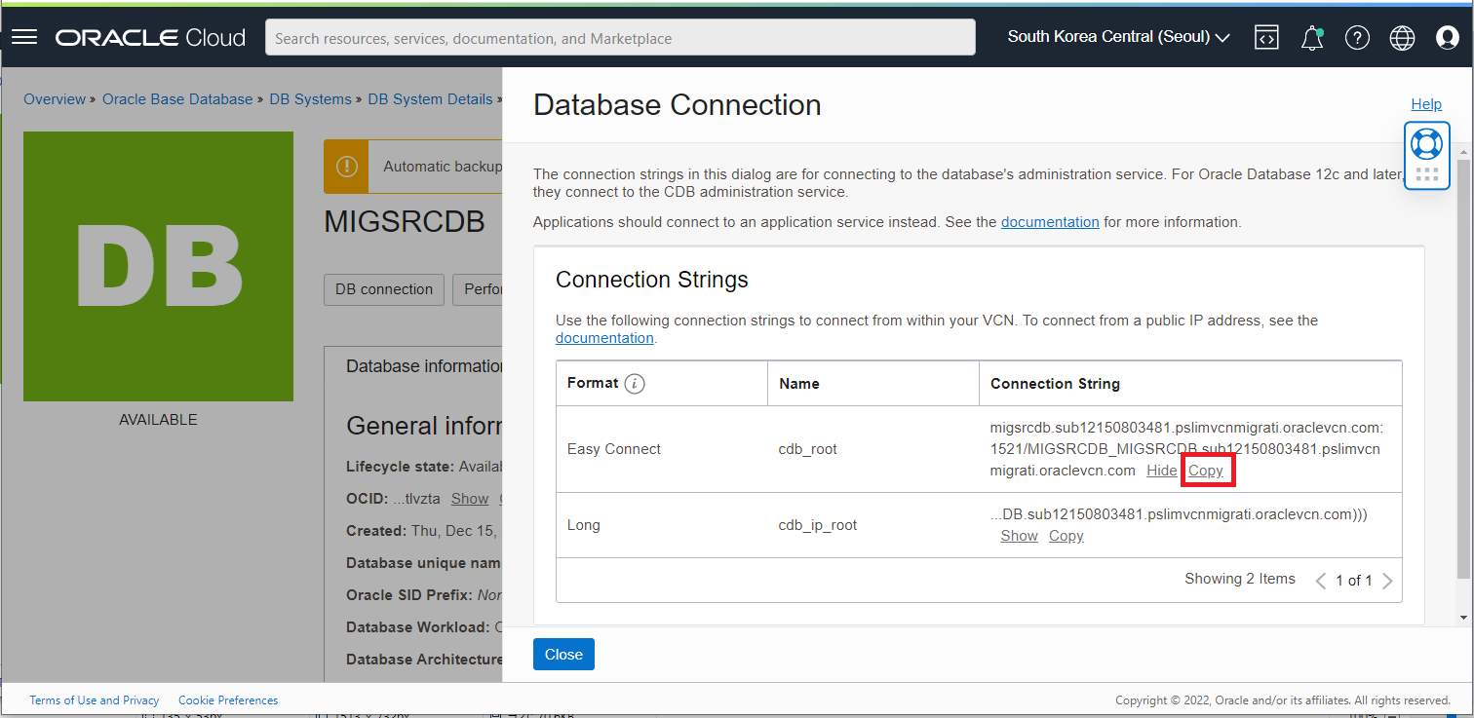Click the green DB status thumbnail
Screen dimensions: 1474x718
(158, 266)
